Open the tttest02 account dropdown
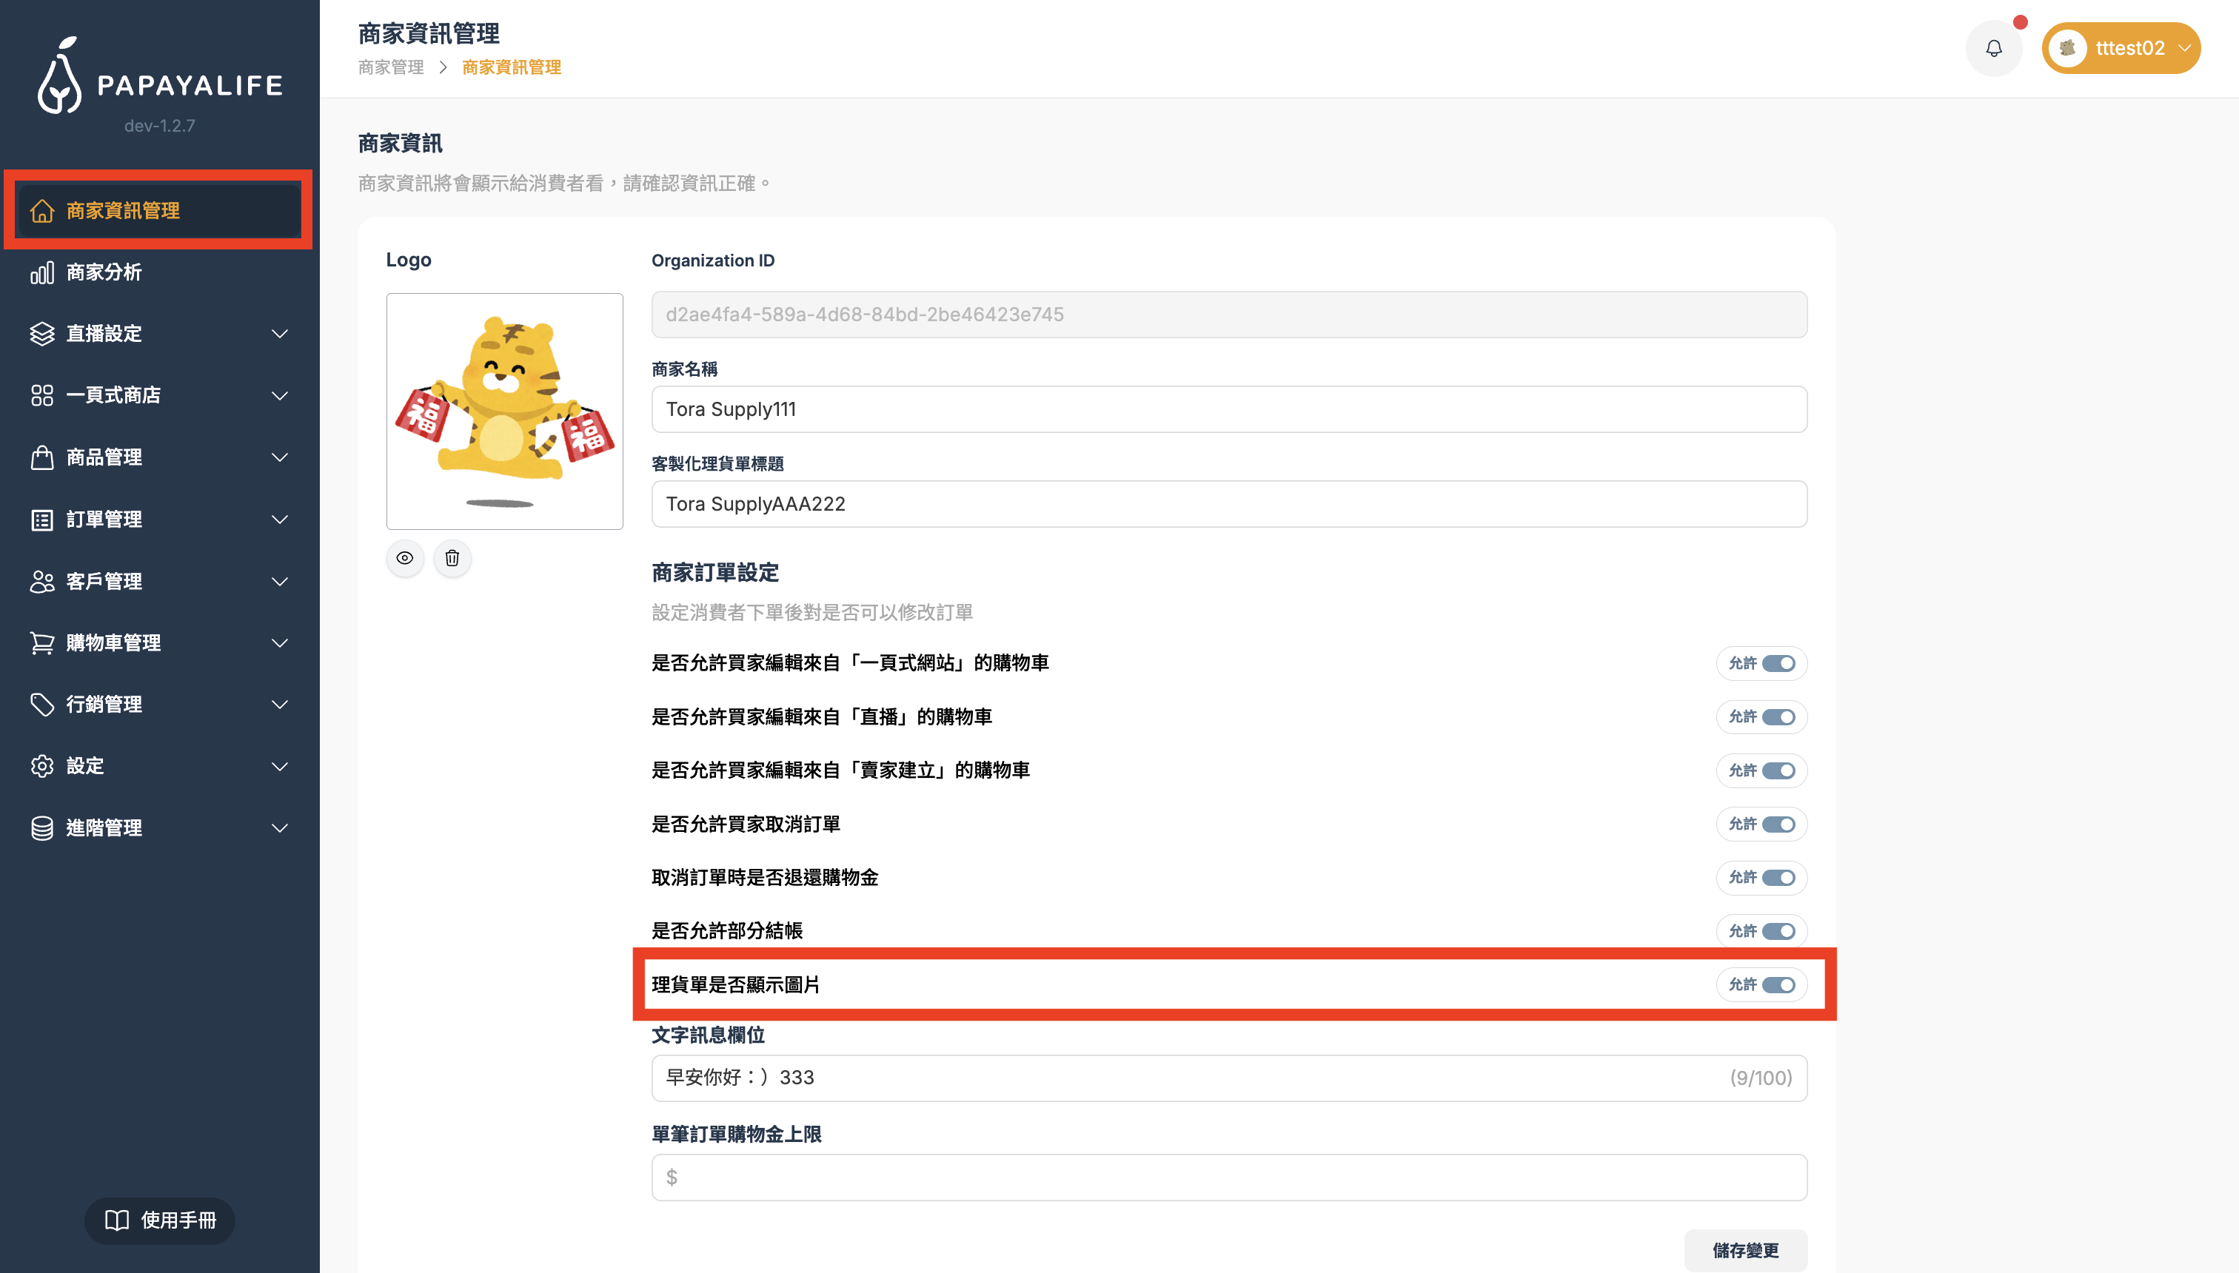This screenshot has width=2239, height=1273. [2121, 48]
